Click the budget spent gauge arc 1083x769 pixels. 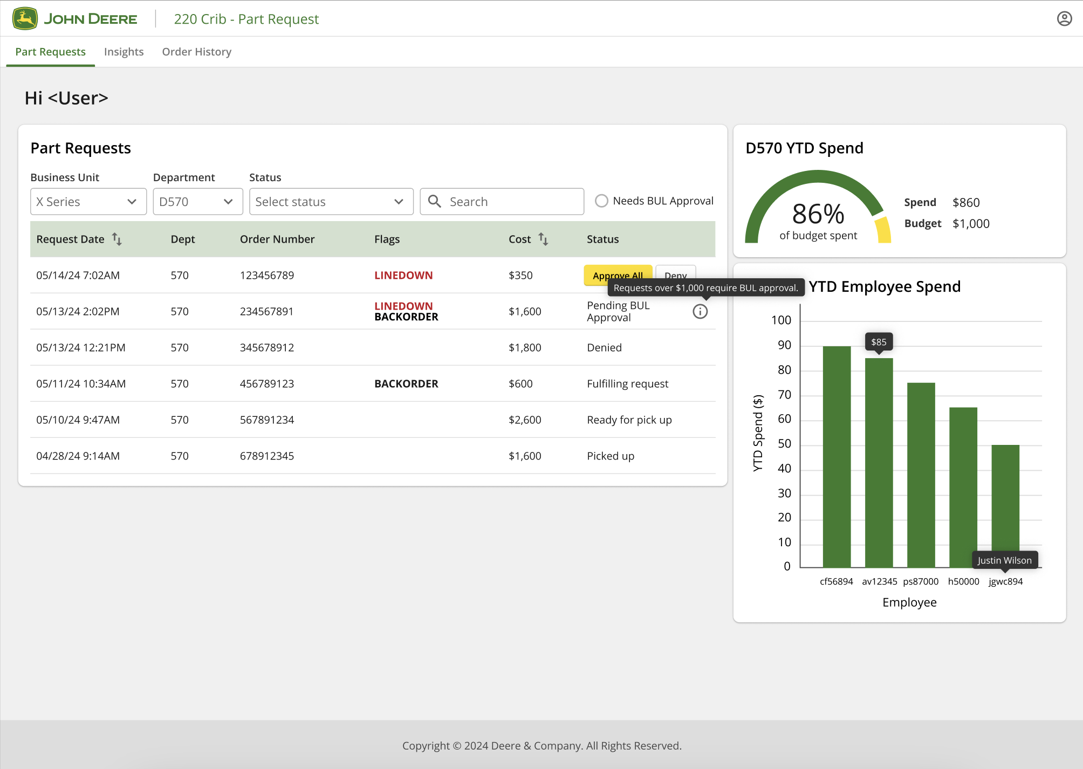[x=818, y=207]
